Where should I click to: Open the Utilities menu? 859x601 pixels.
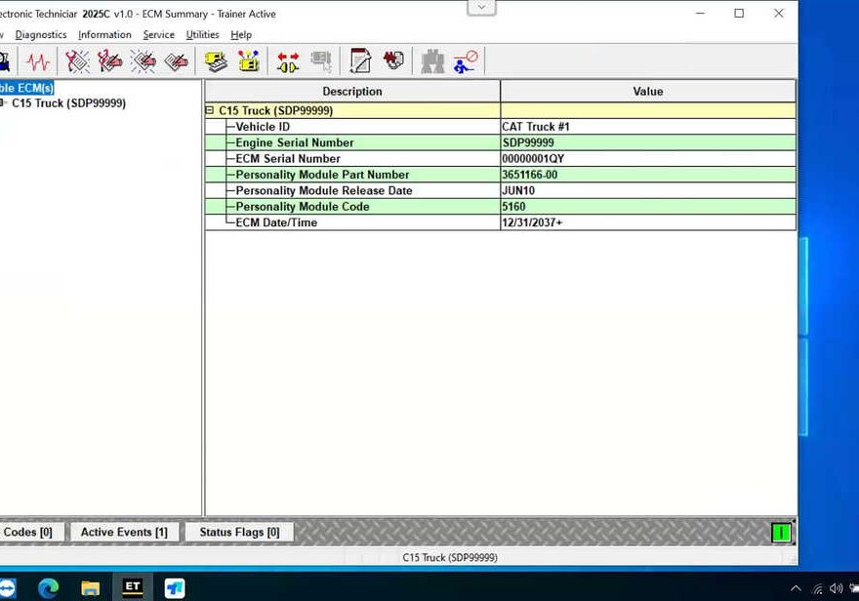click(202, 35)
